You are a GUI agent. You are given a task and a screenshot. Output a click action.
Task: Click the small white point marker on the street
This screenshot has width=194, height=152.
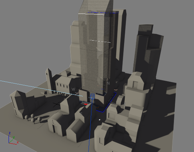click(x=100, y=120)
